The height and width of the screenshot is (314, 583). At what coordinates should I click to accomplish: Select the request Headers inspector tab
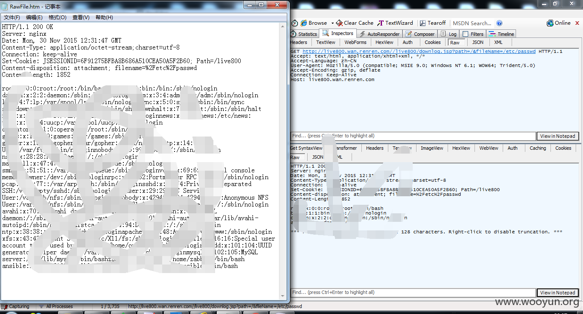pyautogui.click(x=299, y=42)
